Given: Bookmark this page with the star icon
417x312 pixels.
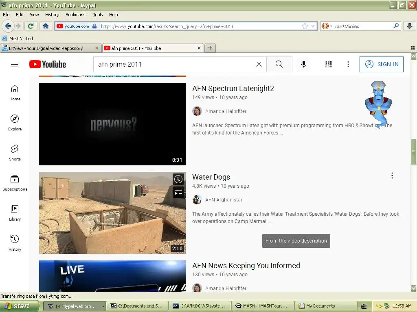Looking at the screenshot, I should click(305, 26).
